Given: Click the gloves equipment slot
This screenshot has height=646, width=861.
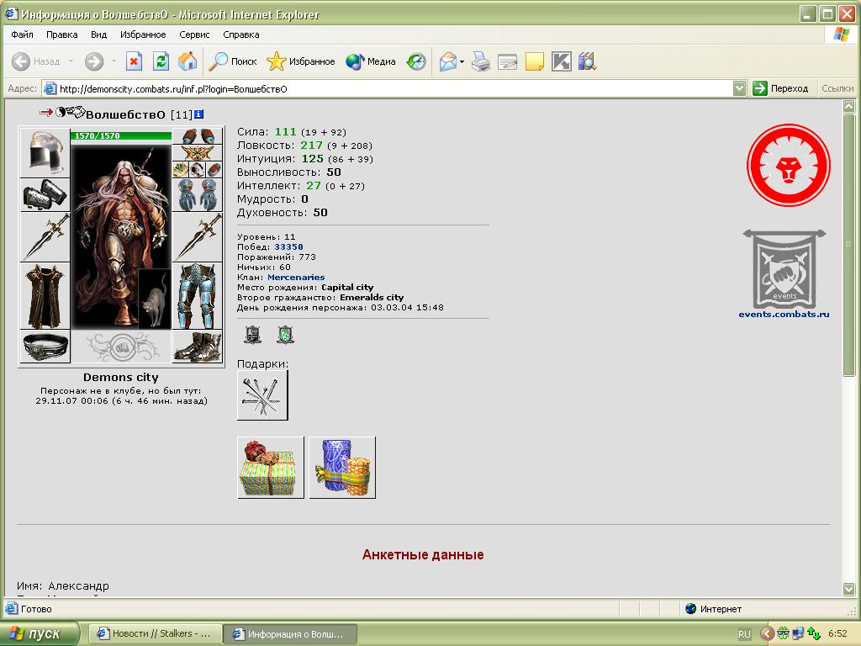Looking at the screenshot, I should (198, 195).
